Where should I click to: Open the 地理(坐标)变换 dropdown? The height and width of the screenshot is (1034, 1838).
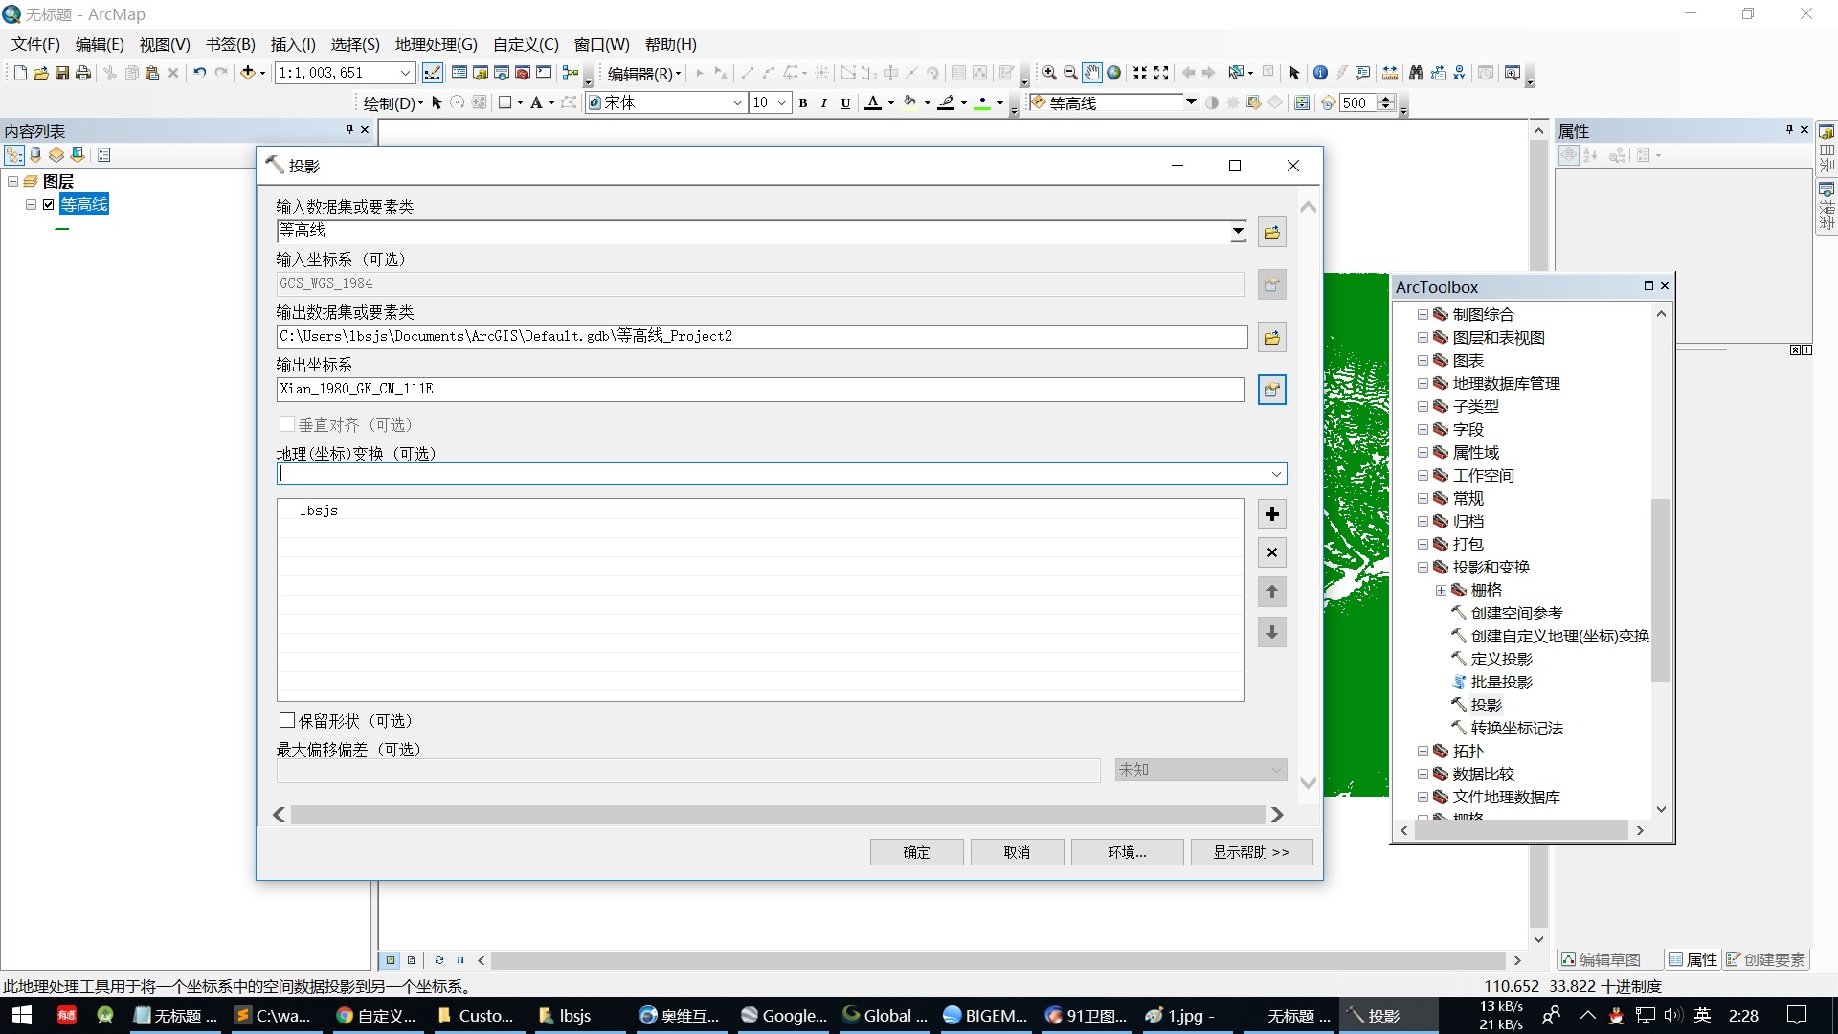tap(1275, 474)
